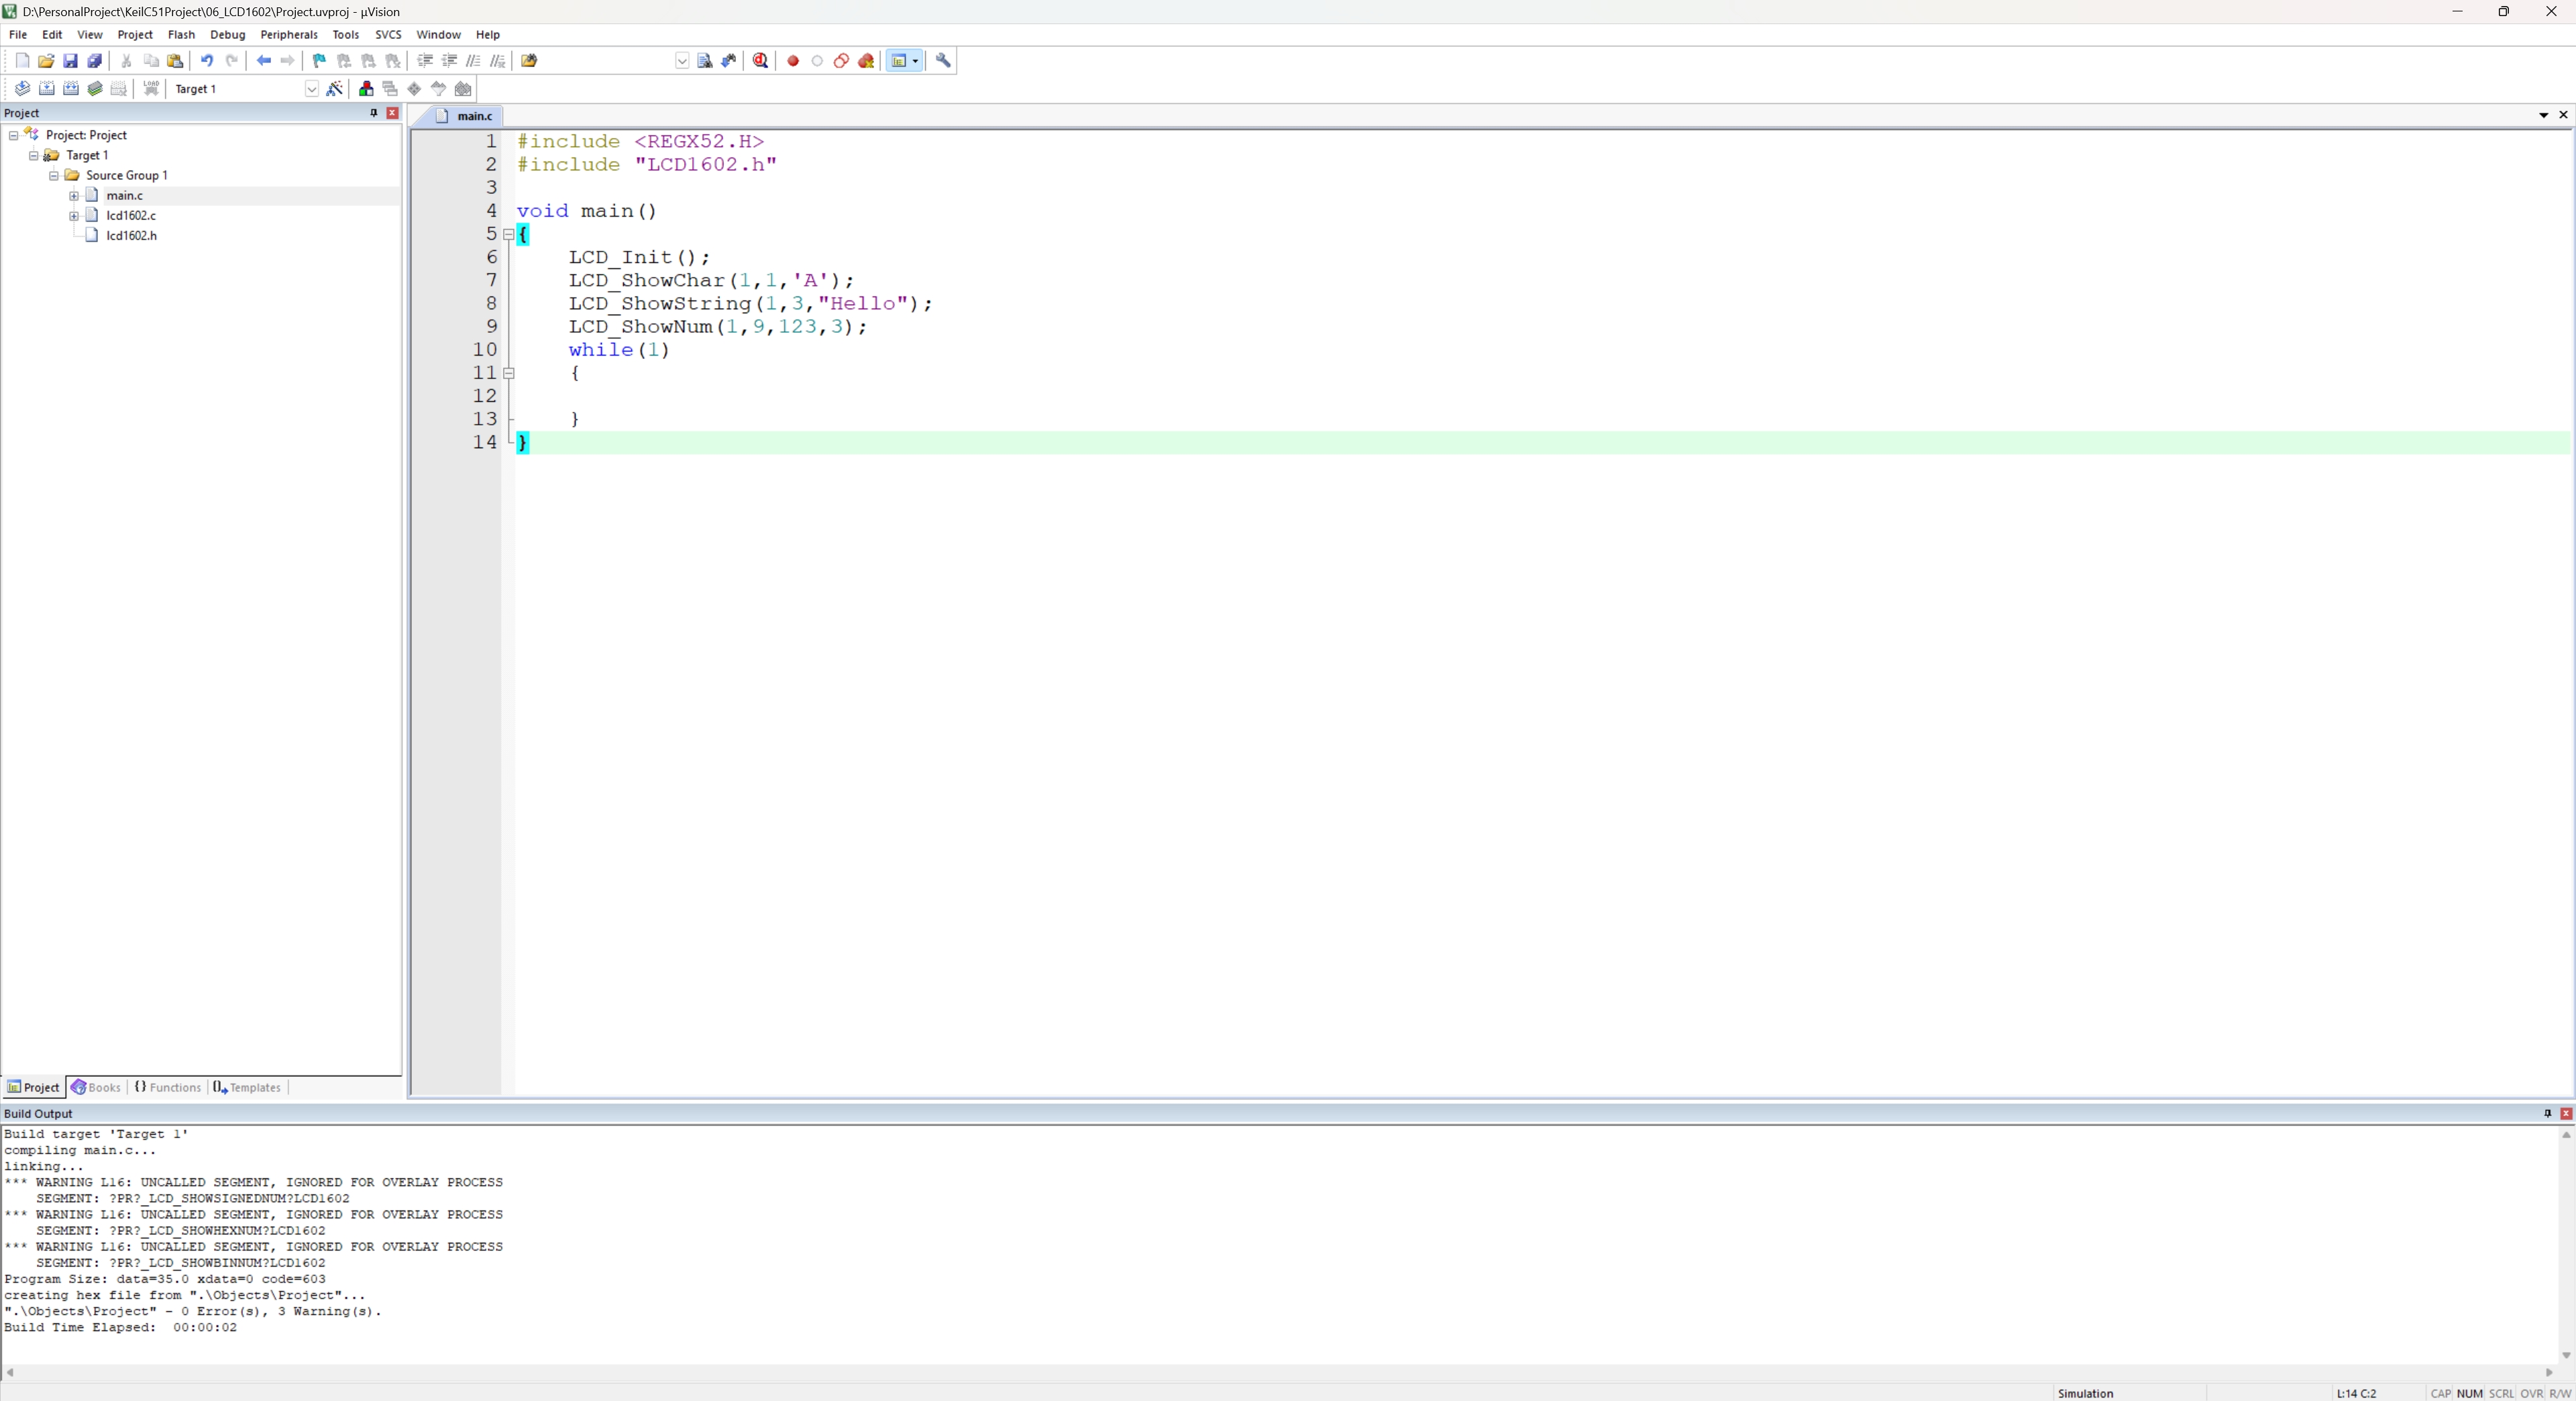Unindent the selected text with the unindent icon

tap(449, 61)
